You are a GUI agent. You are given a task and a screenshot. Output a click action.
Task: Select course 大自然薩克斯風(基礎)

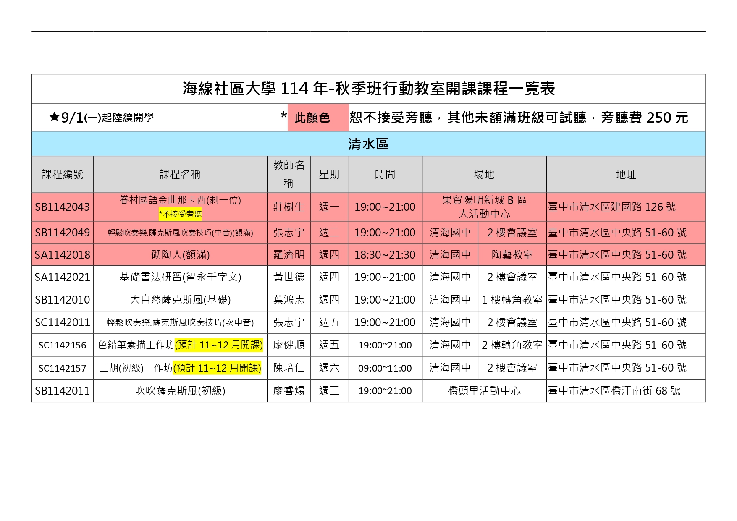pos(180,300)
